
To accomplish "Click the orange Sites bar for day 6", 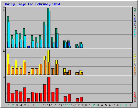I will (x=29, y=73).
